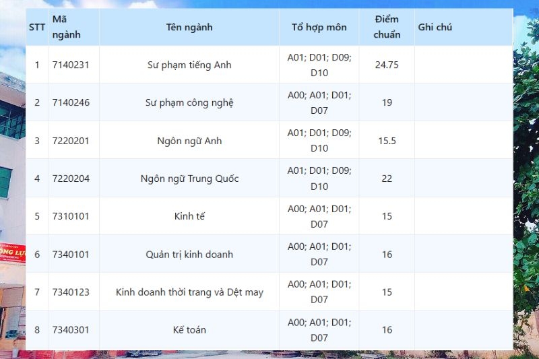Click row number 2 in STT column

coord(37,102)
